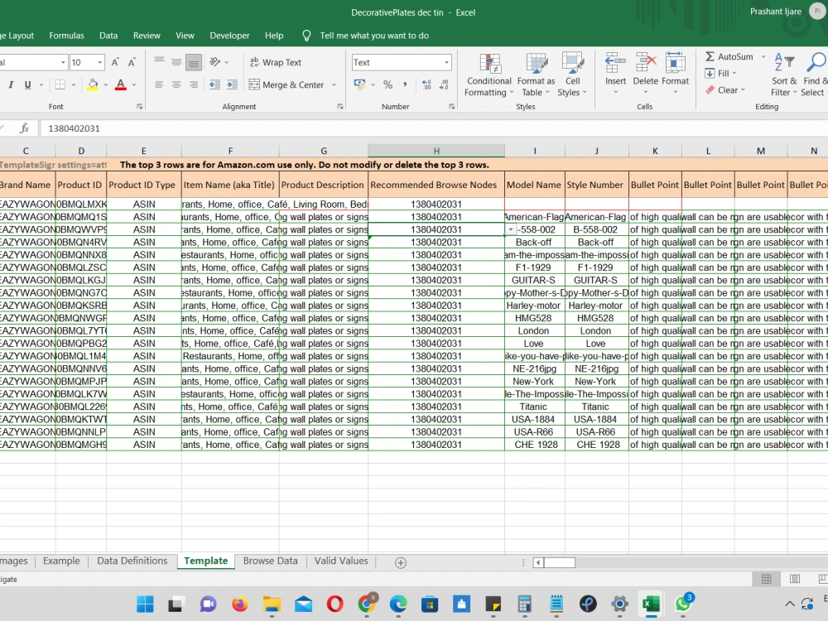The width and height of the screenshot is (828, 621).
Task: Click the Decrease Decimal icon
Action: click(x=444, y=84)
